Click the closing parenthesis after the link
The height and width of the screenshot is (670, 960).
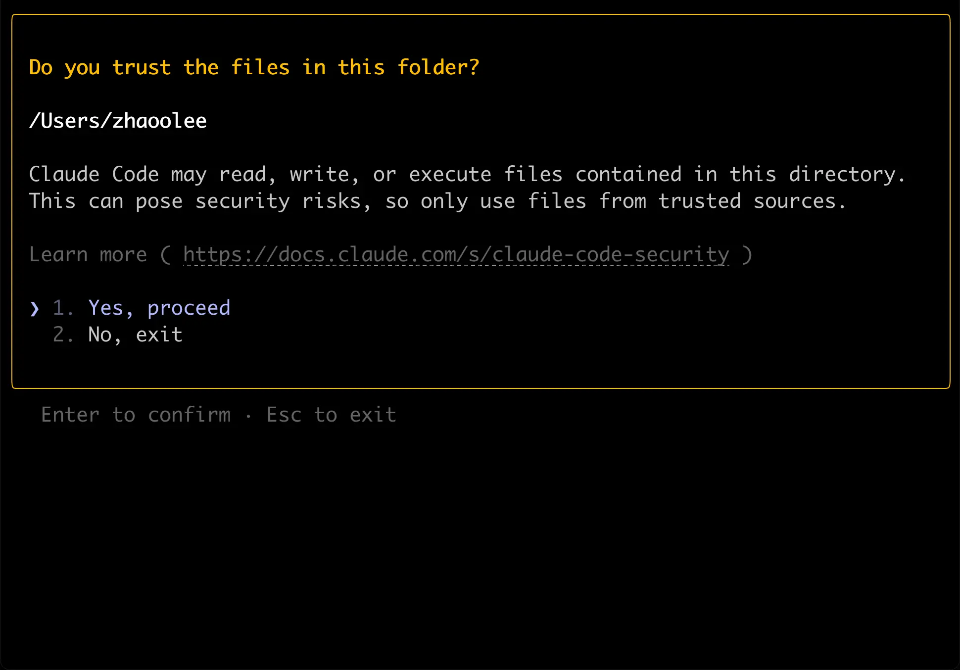pos(747,255)
